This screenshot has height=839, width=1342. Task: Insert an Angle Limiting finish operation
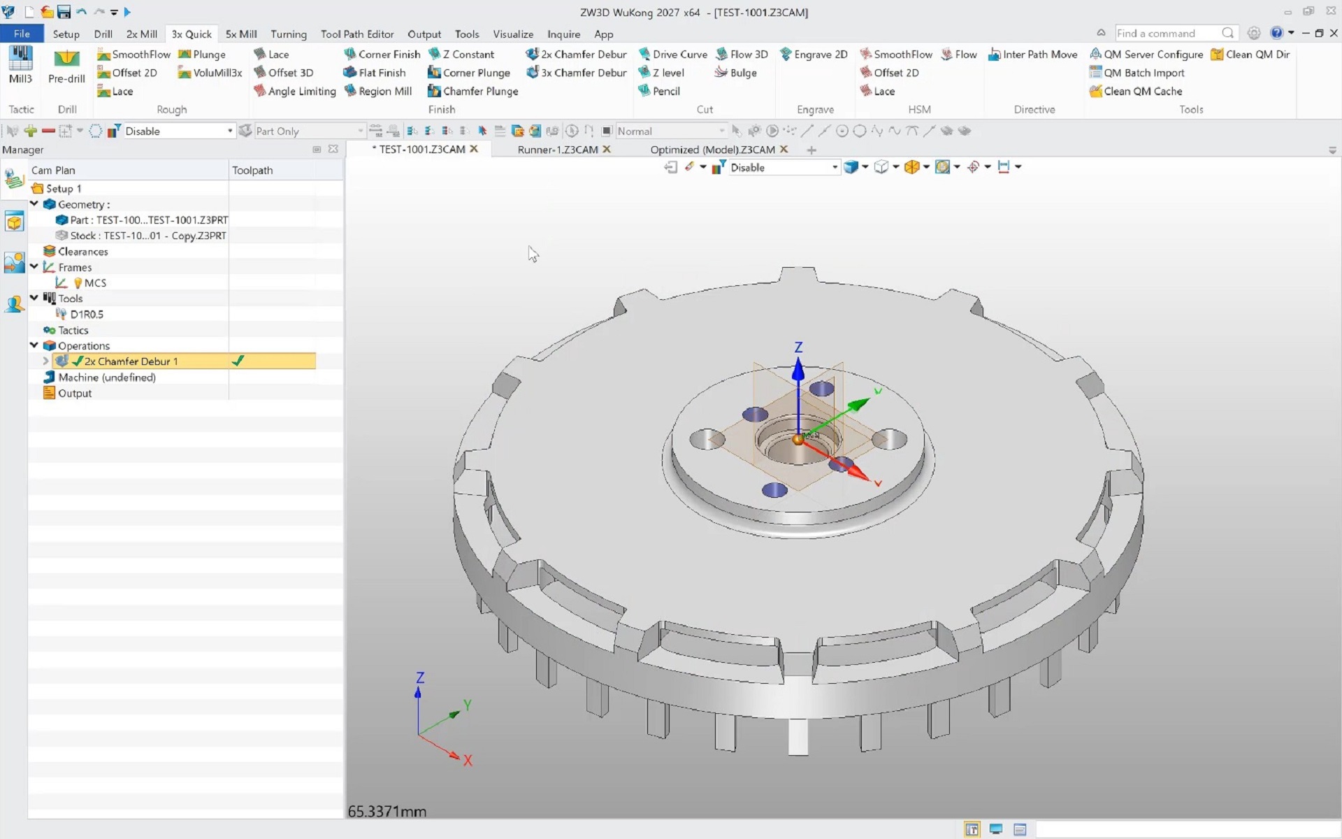point(294,91)
